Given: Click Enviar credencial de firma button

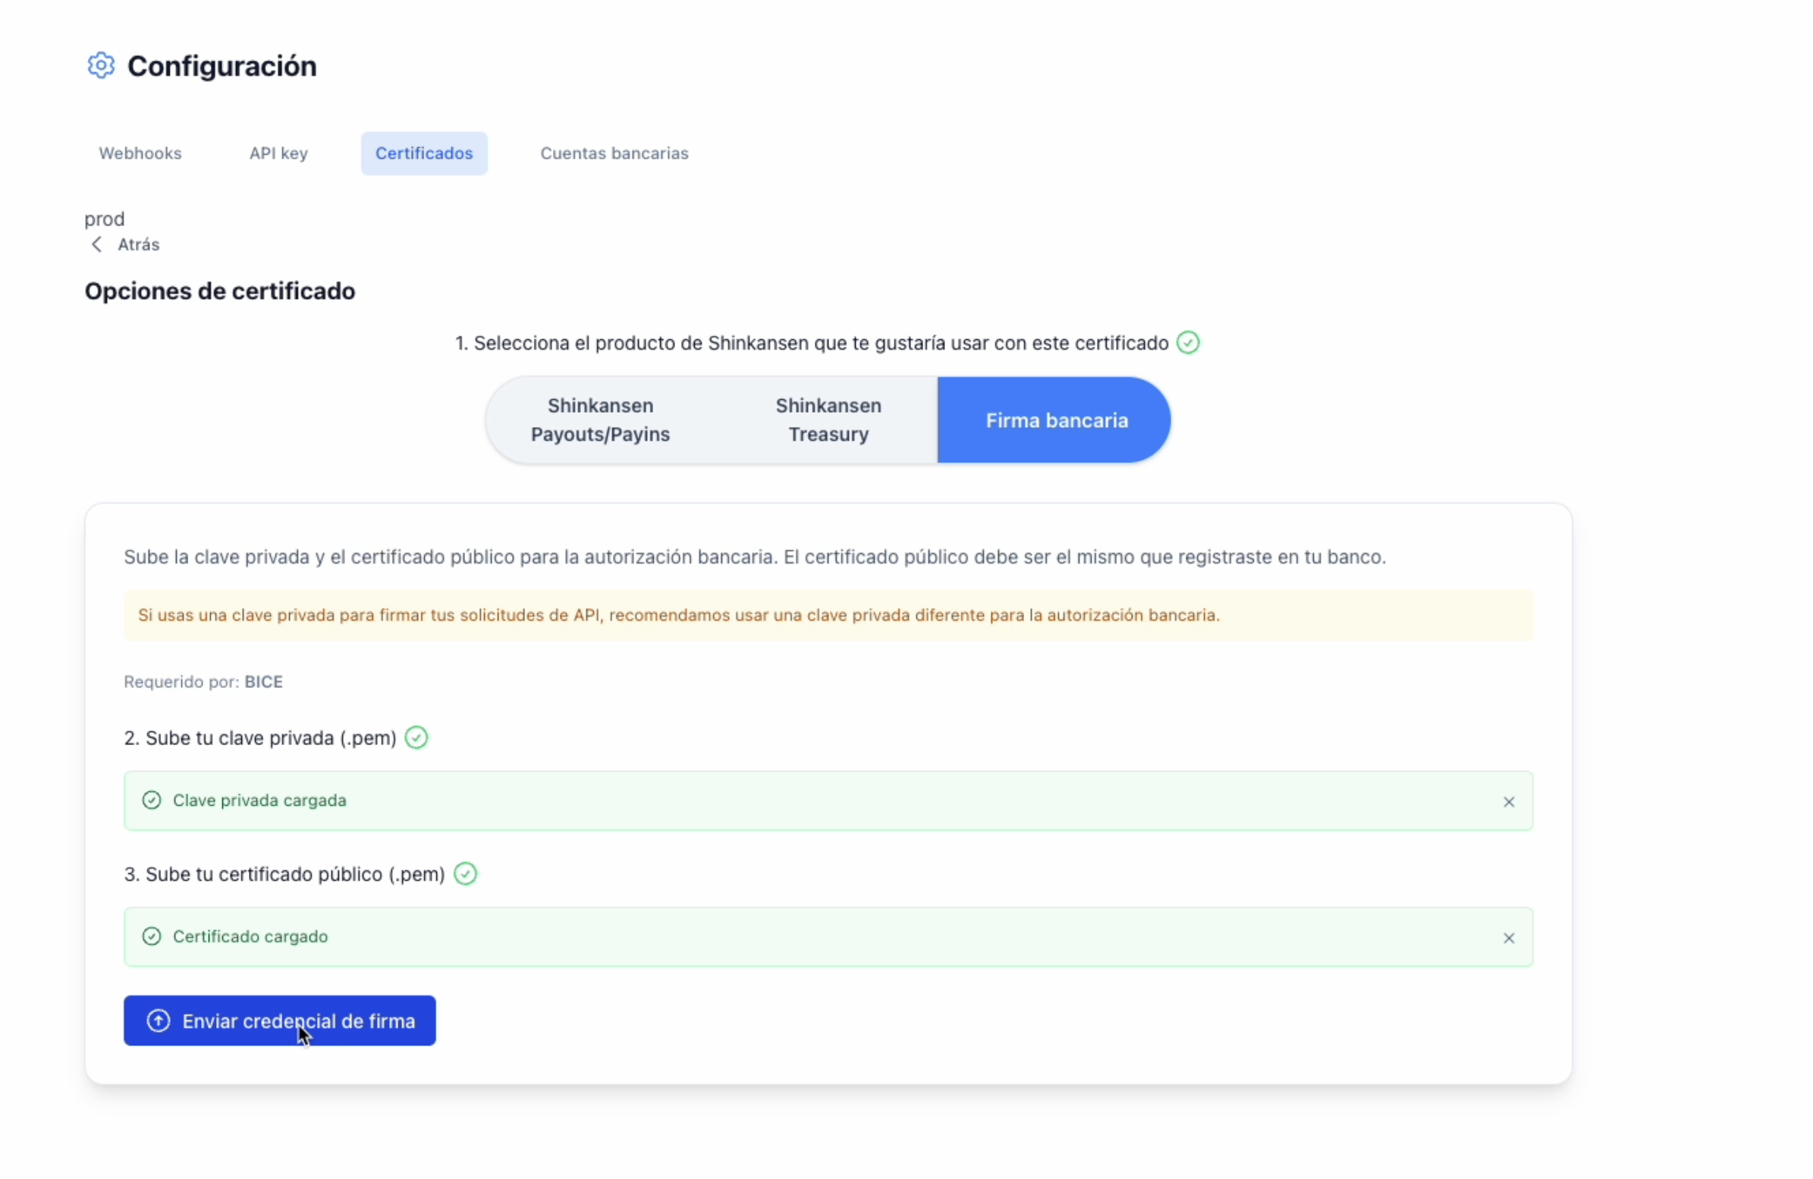Looking at the screenshot, I should pos(280,1020).
